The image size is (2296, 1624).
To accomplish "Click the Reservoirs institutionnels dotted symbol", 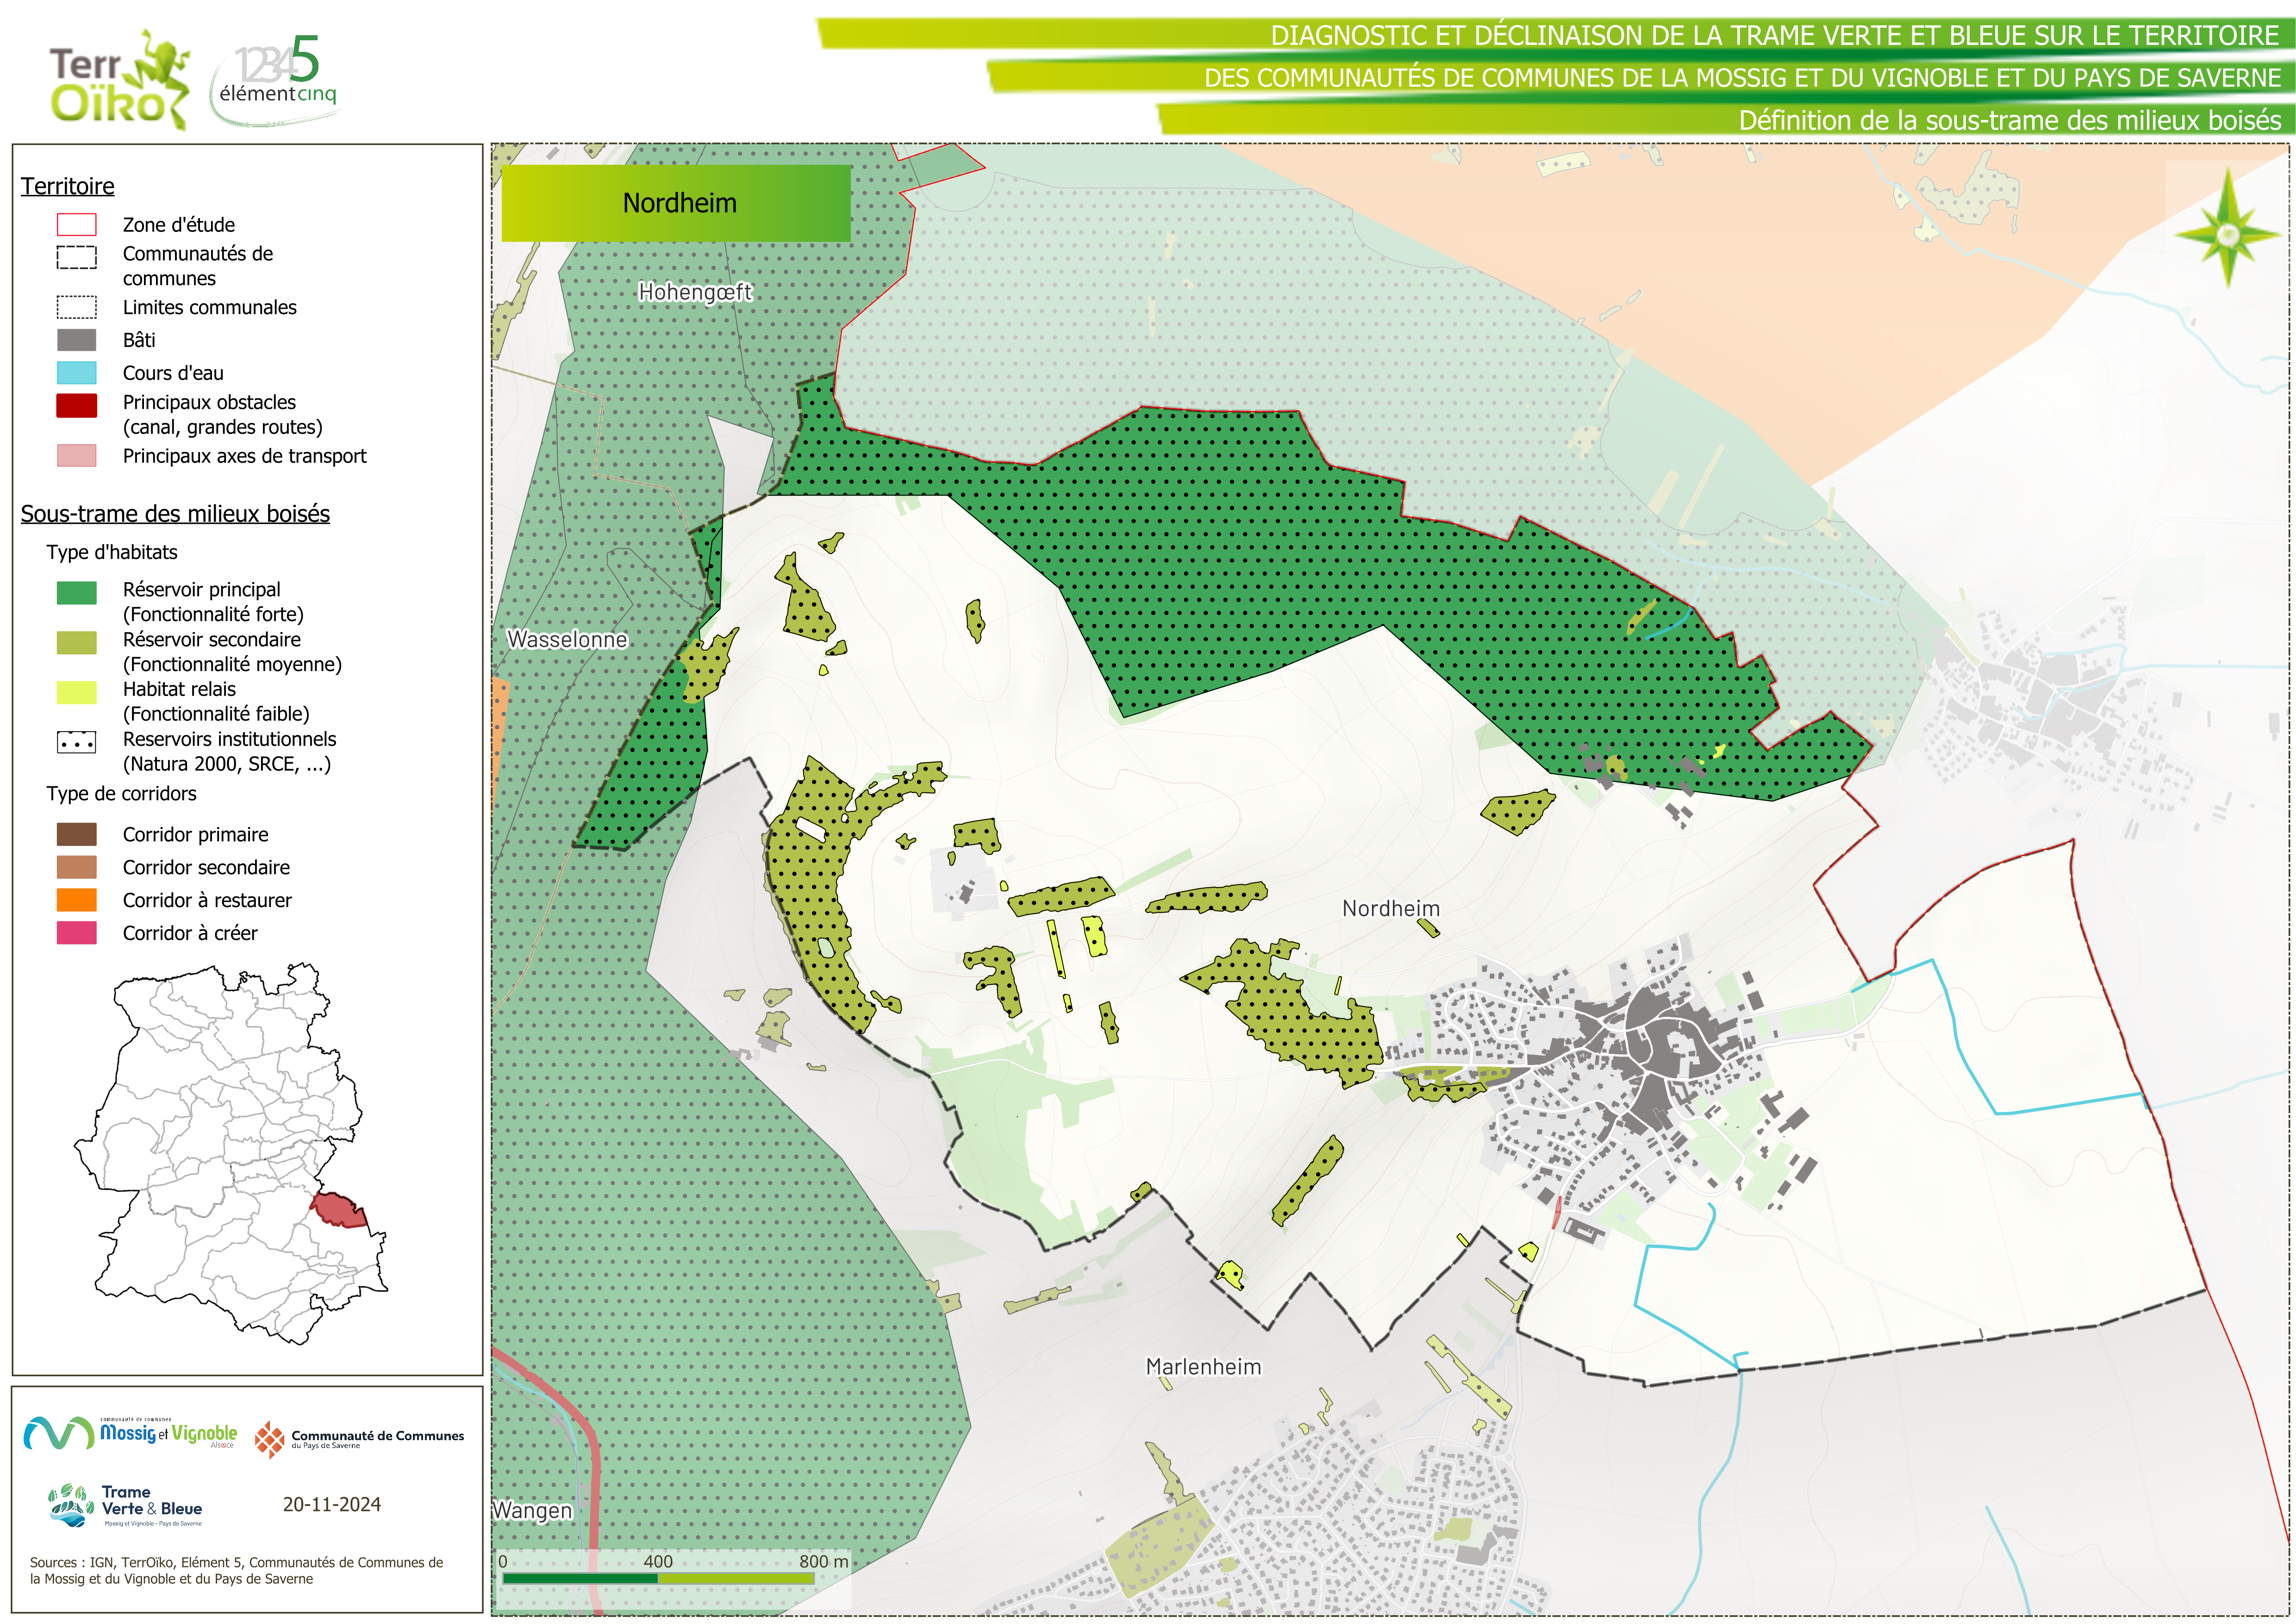I will 77,742.
